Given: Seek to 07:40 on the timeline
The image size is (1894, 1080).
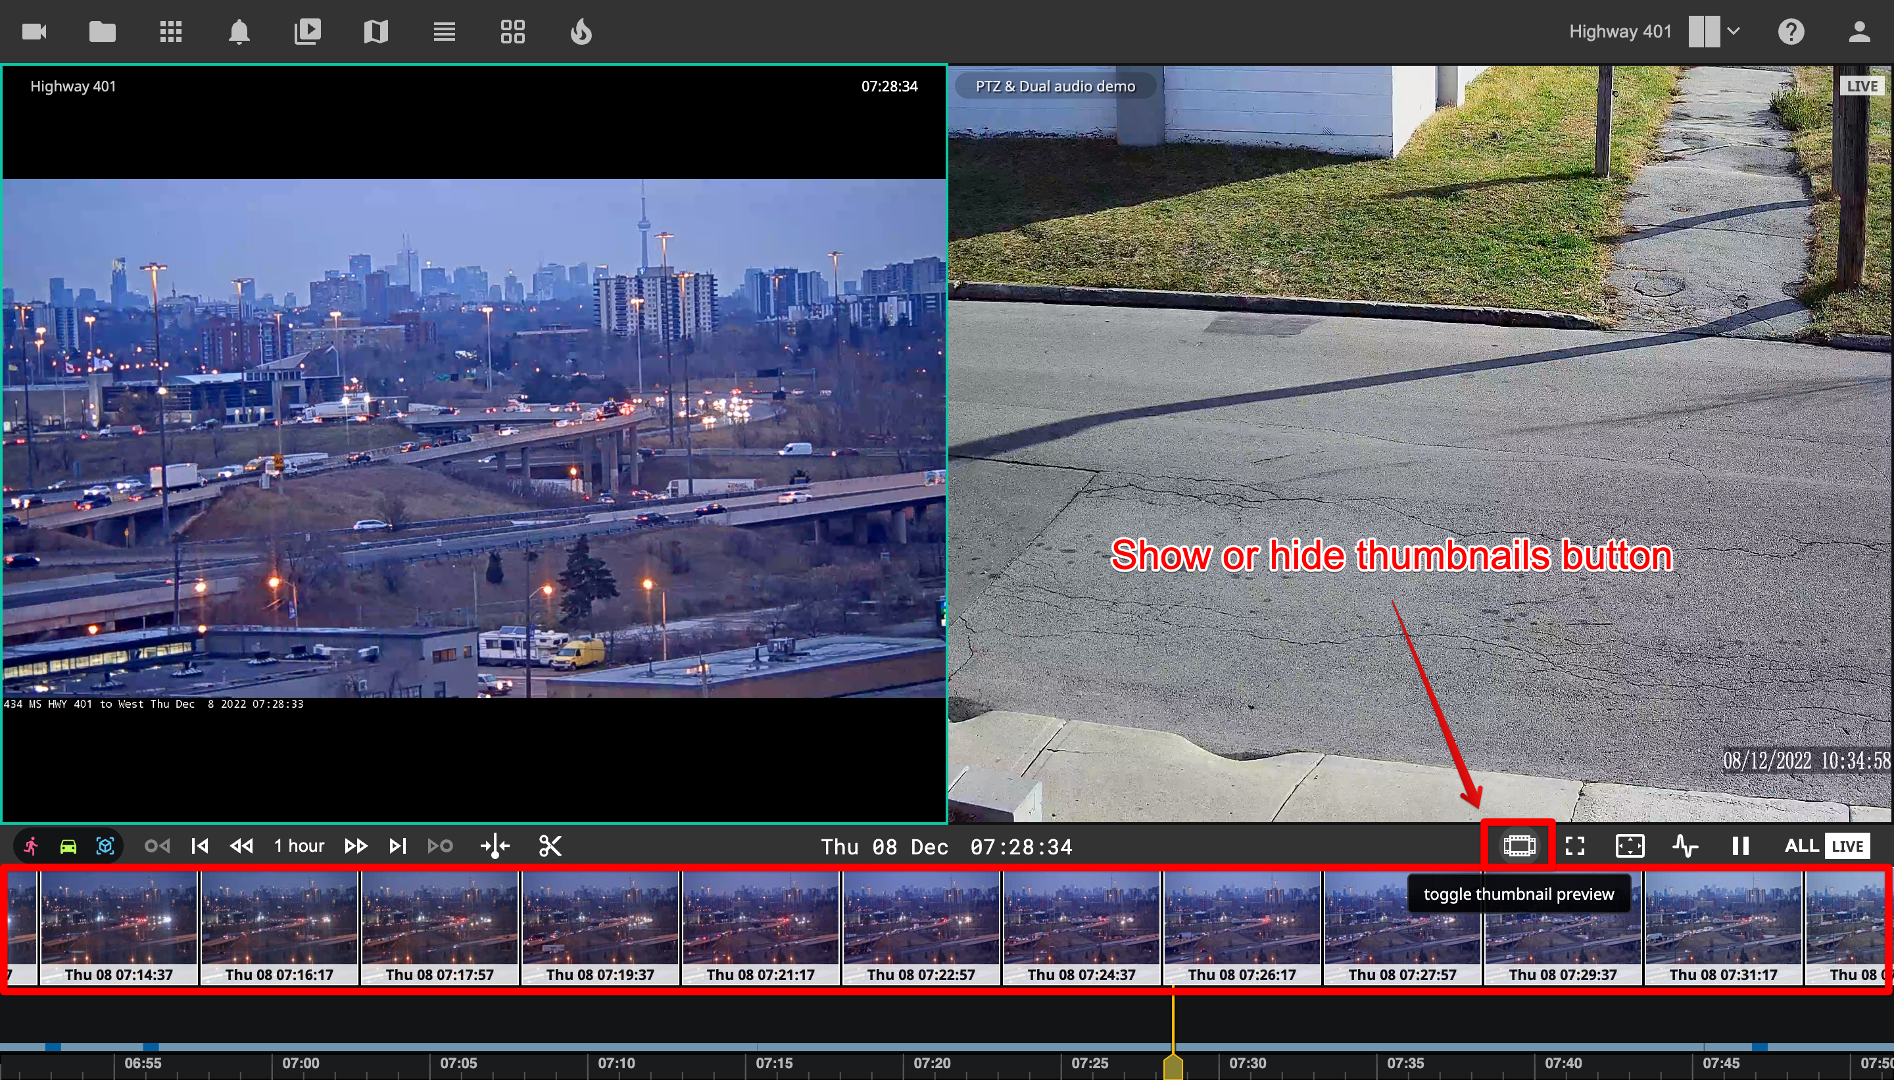Looking at the screenshot, I should click(1563, 1063).
